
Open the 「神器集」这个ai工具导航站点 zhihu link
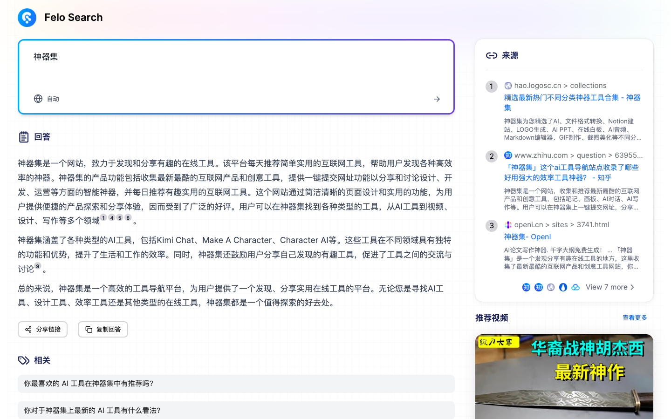(571, 172)
